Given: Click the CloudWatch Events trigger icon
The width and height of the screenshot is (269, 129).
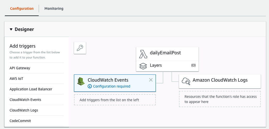Looking at the screenshot, I should point(81,81).
